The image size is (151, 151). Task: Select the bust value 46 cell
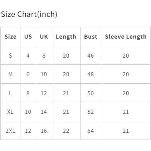pyautogui.click(x=91, y=55)
